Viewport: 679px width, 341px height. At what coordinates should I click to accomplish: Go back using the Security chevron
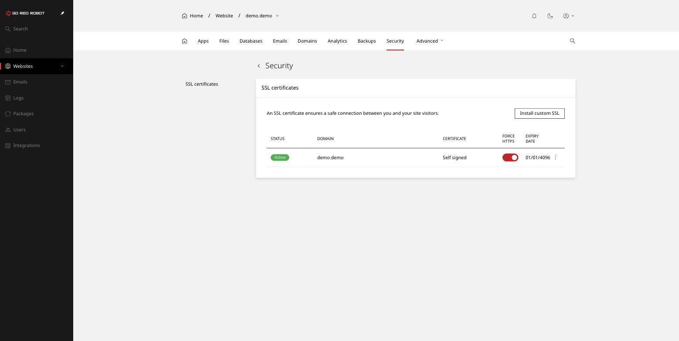[259, 66]
